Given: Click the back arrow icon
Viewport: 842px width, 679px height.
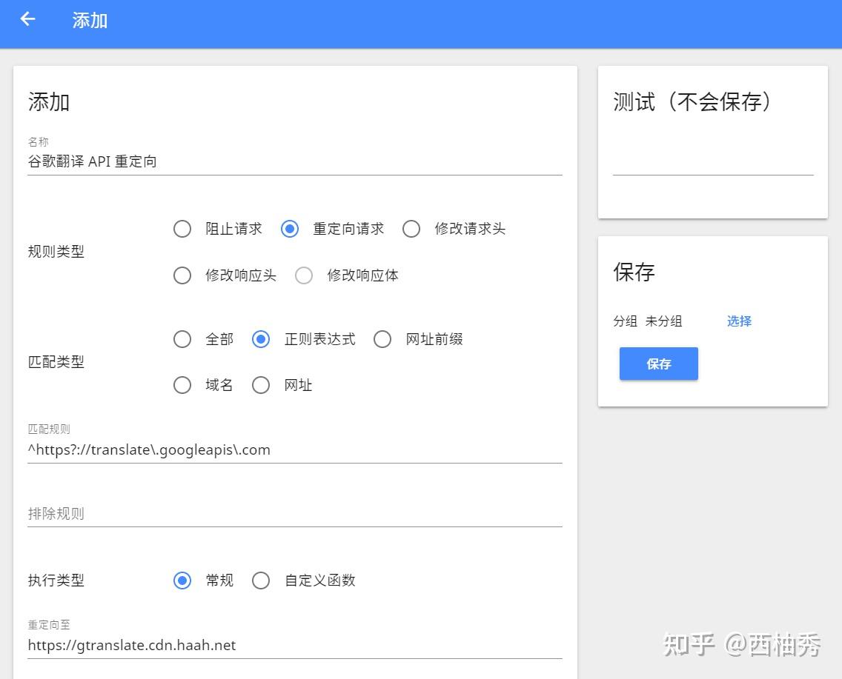Looking at the screenshot, I should [x=27, y=19].
